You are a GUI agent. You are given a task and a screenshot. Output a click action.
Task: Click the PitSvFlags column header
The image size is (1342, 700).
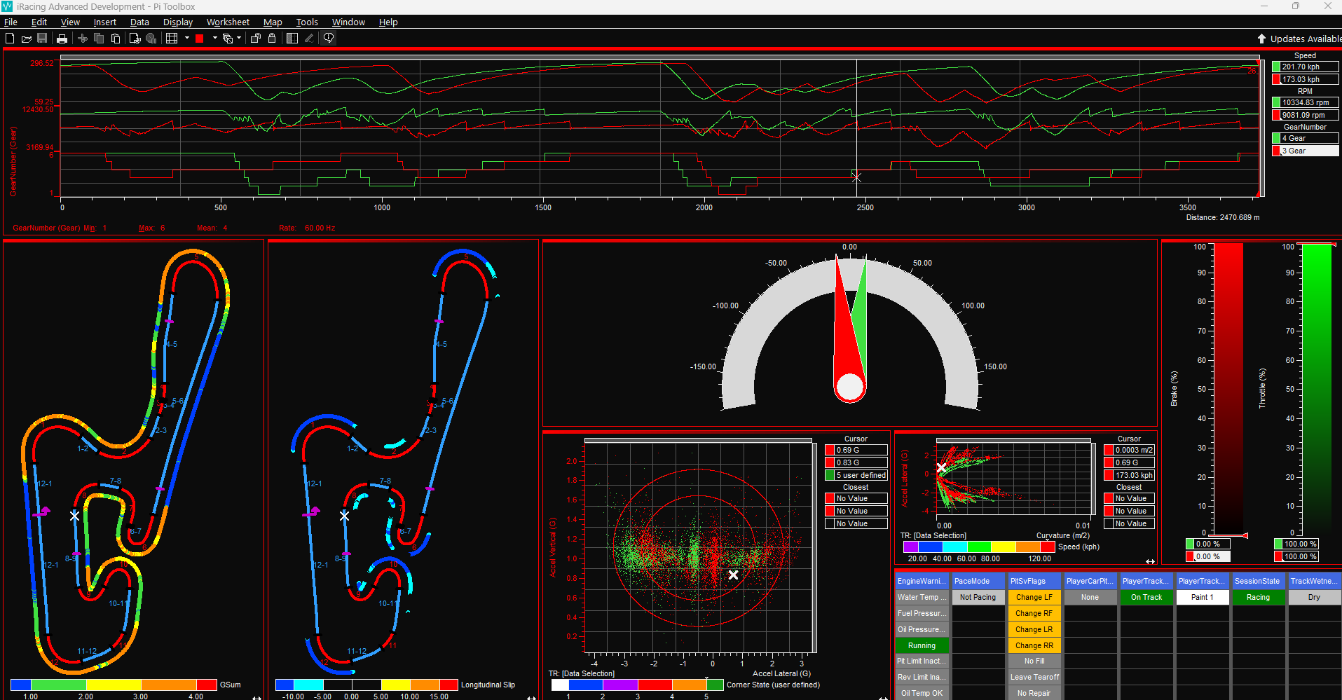pos(1034,581)
